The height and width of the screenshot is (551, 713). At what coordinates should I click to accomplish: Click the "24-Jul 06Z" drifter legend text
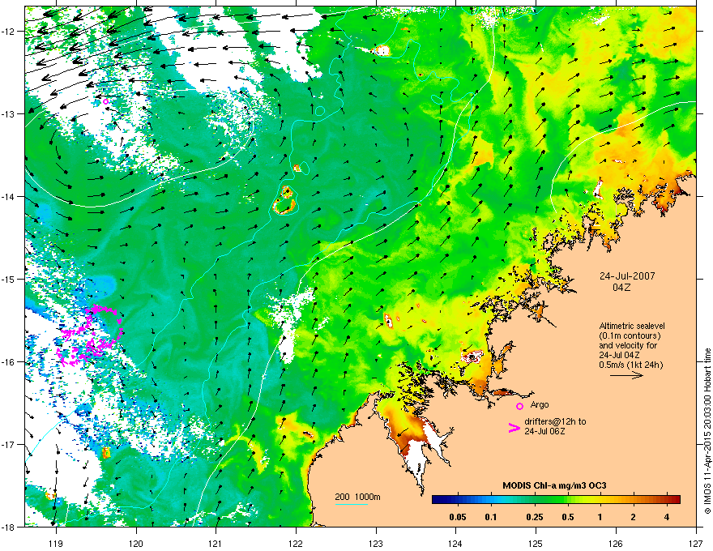(x=544, y=431)
